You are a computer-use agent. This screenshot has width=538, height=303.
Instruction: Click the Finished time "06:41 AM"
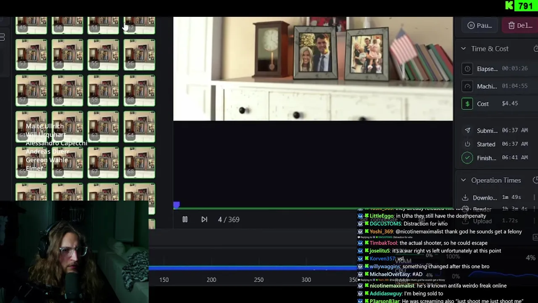coord(515,157)
